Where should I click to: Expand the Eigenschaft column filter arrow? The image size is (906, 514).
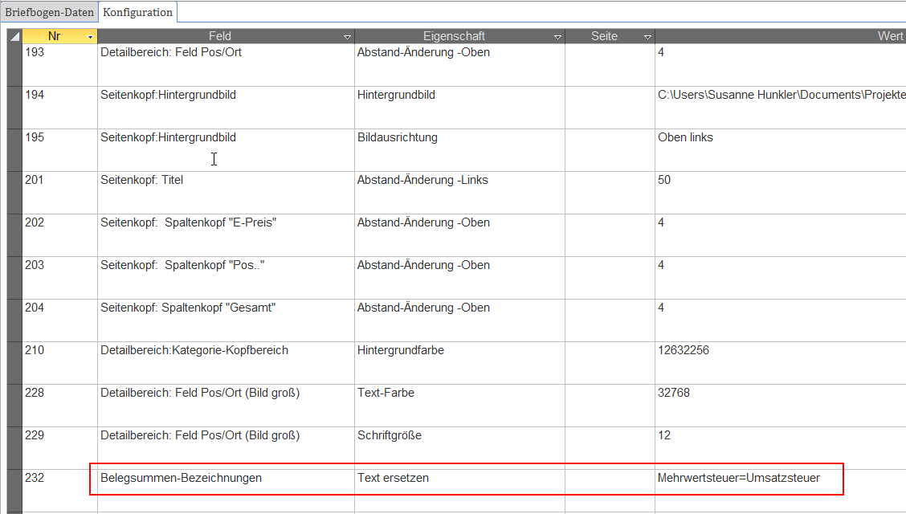point(557,37)
